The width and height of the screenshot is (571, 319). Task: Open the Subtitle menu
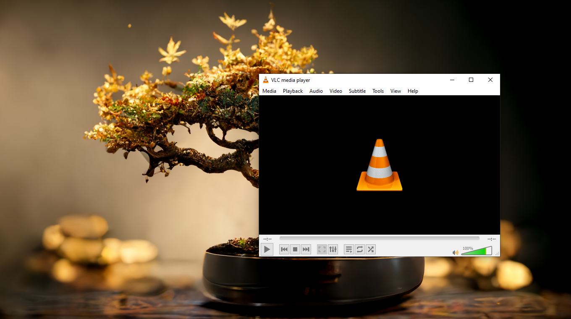[x=357, y=91]
